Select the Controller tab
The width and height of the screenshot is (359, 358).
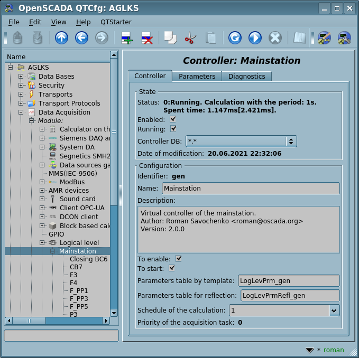[x=150, y=76]
